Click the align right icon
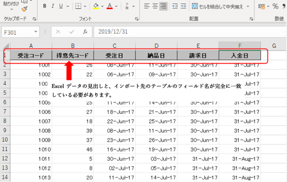The image size is (287, 182). [x=163, y=6]
